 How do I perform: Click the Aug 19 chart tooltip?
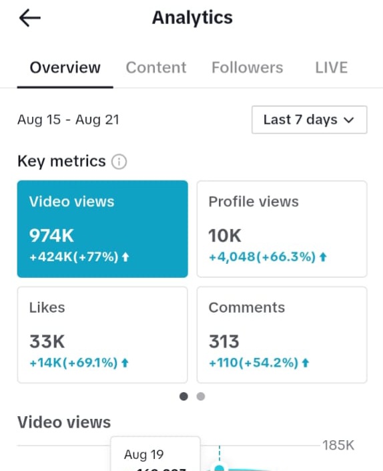[x=155, y=454]
